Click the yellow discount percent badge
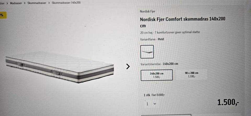The width and height of the screenshot is (251, 116). point(3,15)
